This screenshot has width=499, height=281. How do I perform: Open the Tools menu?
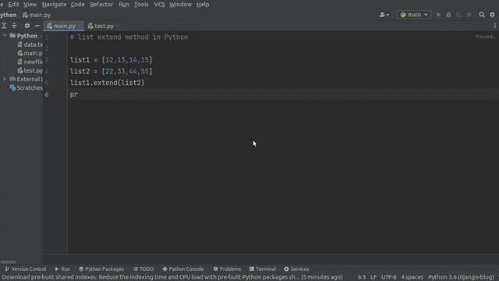(141, 5)
